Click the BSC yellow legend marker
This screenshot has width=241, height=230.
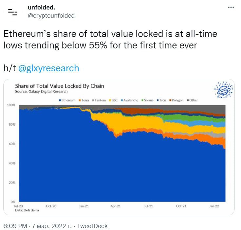[x=110, y=100]
